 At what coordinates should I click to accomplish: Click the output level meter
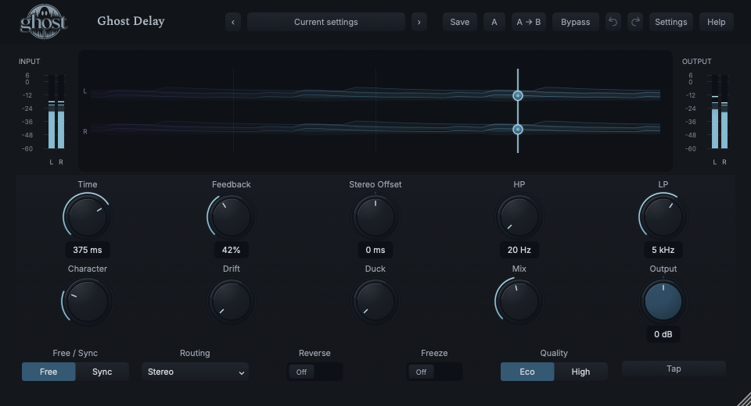point(720,112)
